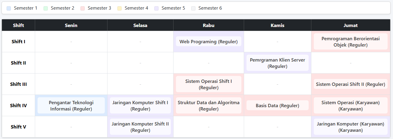Click the Semester 5 purple legend swatch
The image size is (393, 139).
click(x=156, y=8)
